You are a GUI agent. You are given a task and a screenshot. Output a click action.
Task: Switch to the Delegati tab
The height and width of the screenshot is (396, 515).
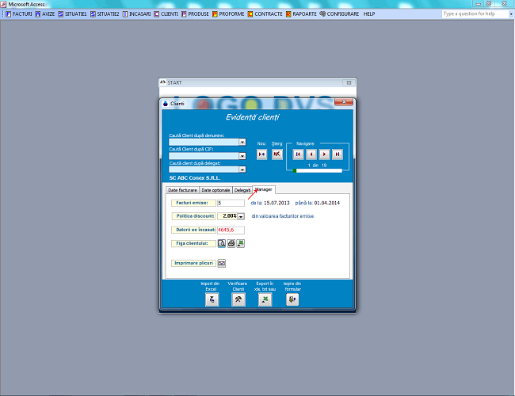pos(242,190)
